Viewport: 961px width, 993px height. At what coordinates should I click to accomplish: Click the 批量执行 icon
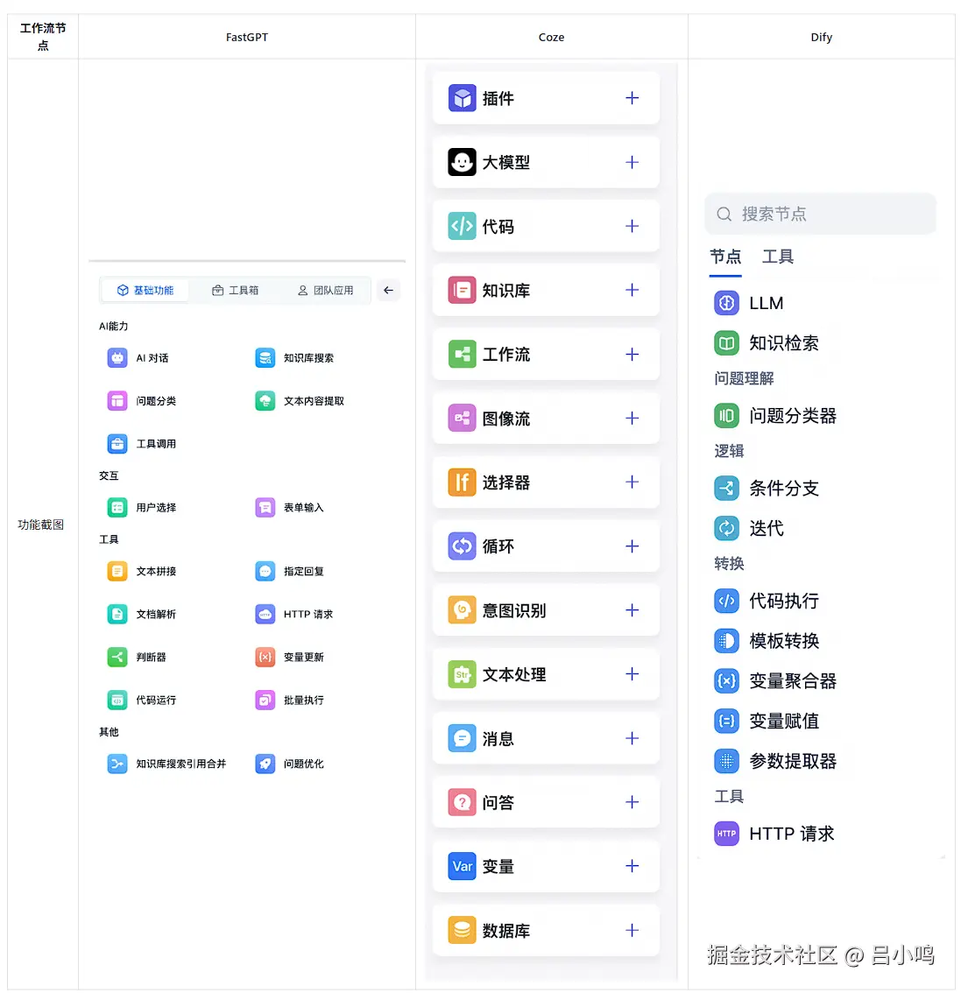(x=265, y=701)
